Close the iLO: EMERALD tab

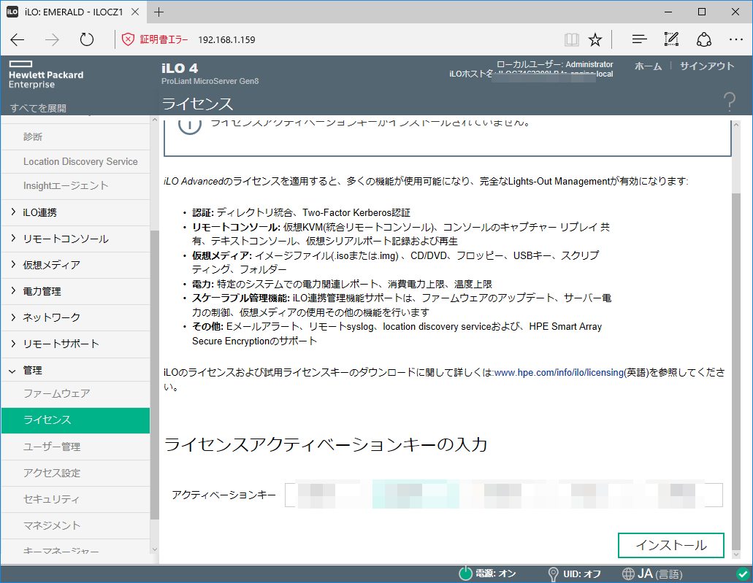pos(135,12)
